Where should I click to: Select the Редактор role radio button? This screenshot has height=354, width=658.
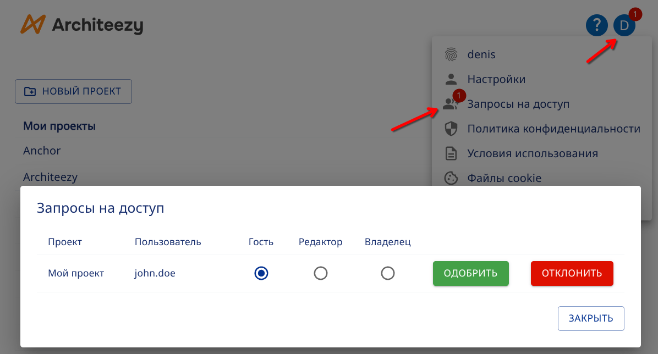pyautogui.click(x=321, y=273)
